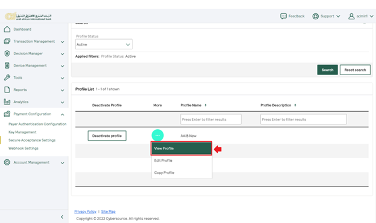Open Secure Acceptance Settings
The image size is (376, 223).
[32, 140]
